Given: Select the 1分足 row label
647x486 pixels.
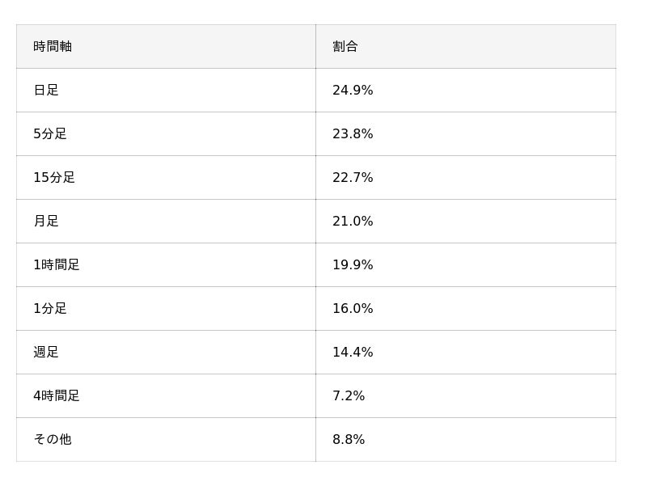Looking at the screenshot, I should click(x=50, y=309).
